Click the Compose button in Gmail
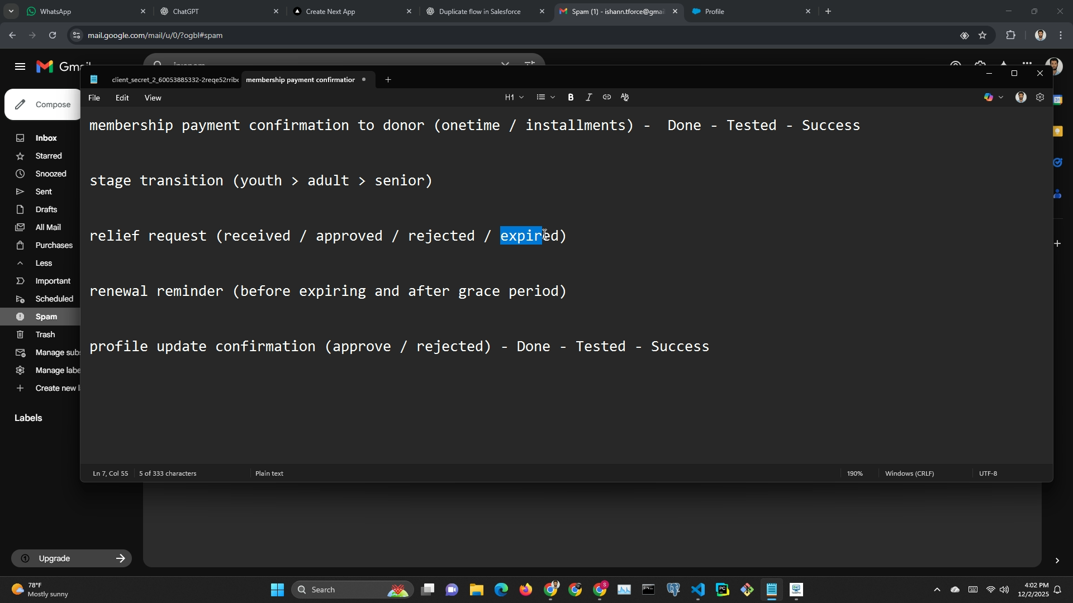1073x603 pixels. point(44,105)
